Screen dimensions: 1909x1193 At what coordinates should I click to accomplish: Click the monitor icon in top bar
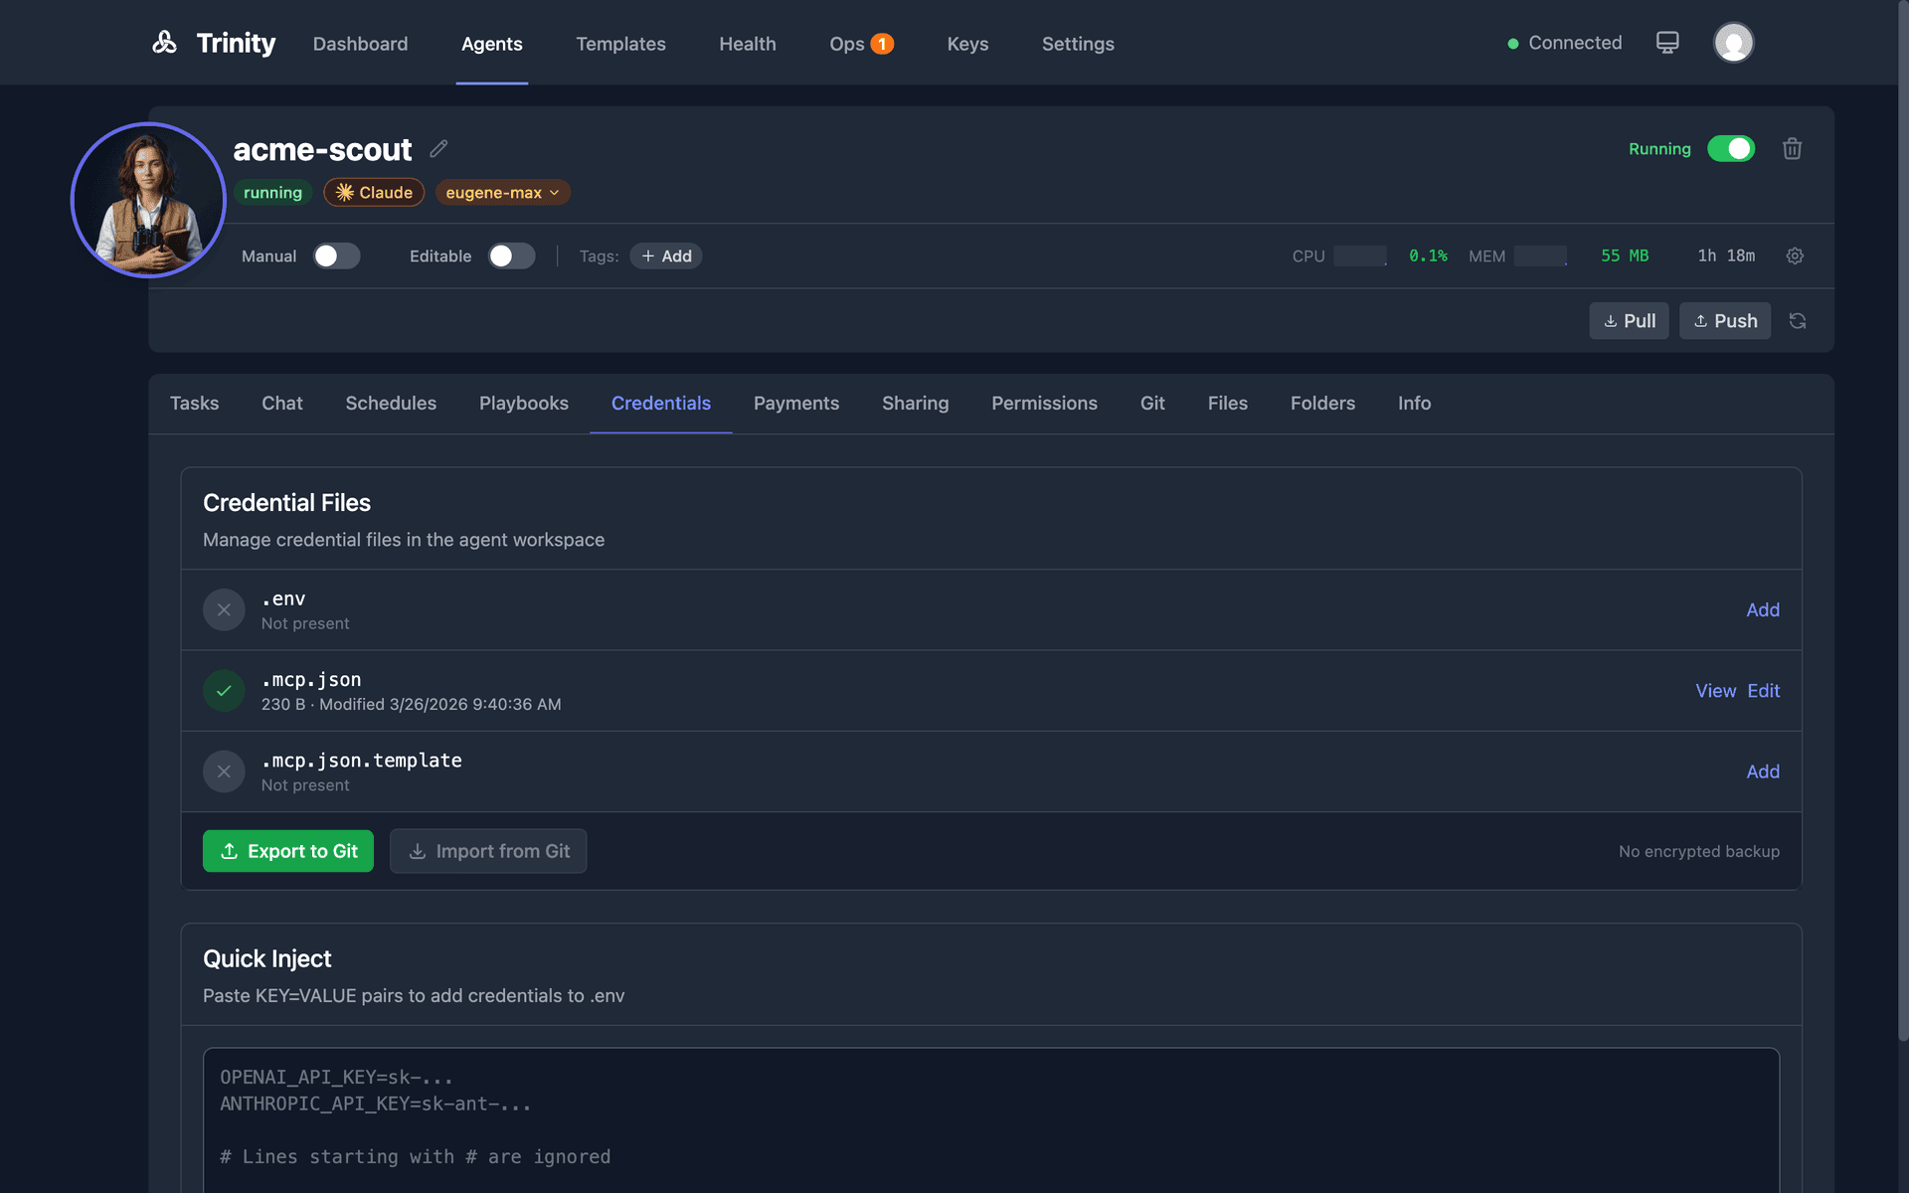1667,43
